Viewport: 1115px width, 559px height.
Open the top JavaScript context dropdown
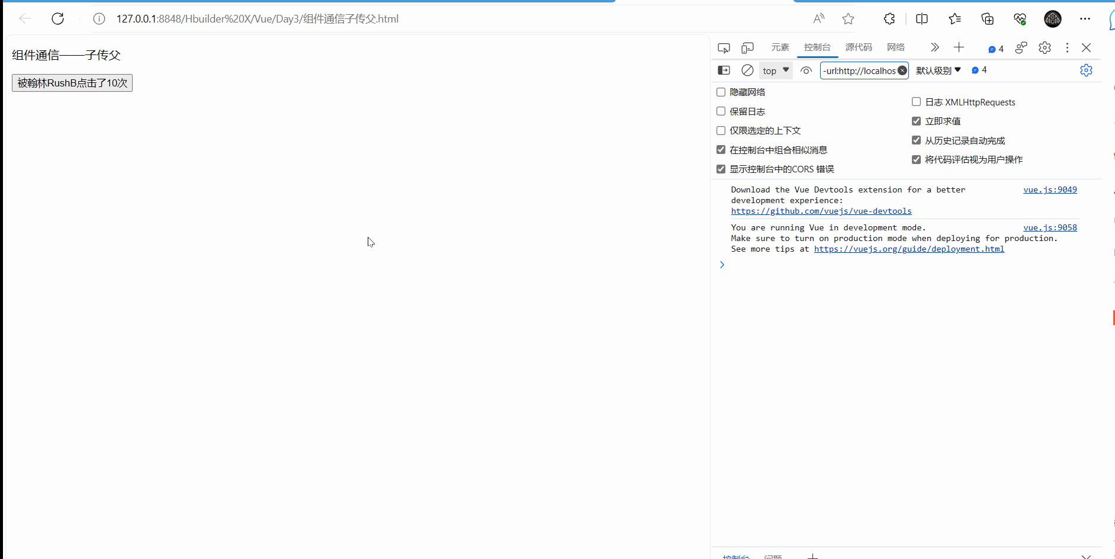tap(776, 70)
